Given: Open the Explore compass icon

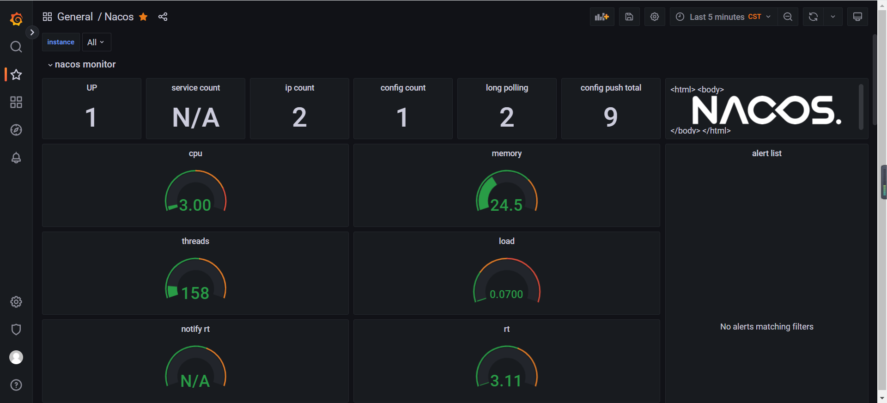Looking at the screenshot, I should [x=16, y=130].
